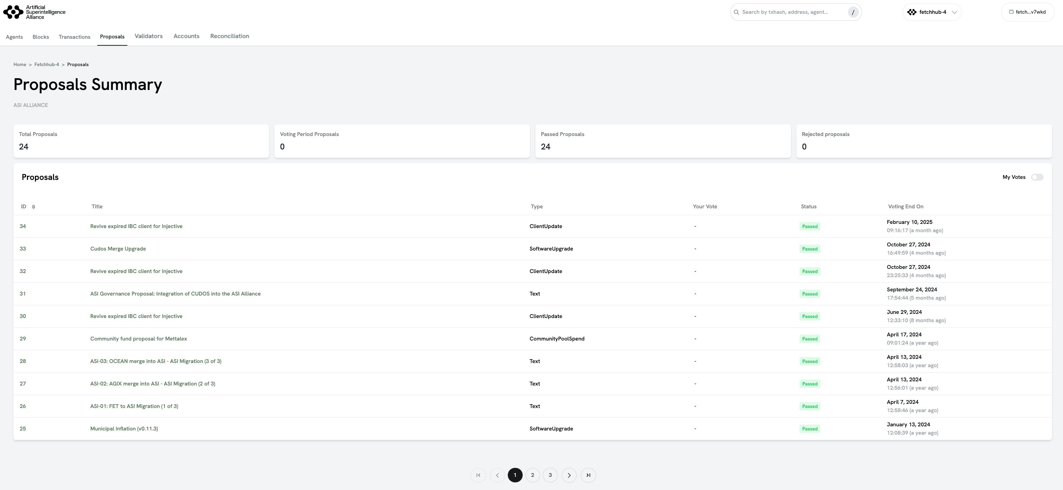Switch to the Reconciliation tab
The width and height of the screenshot is (1063, 490).
click(229, 36)
